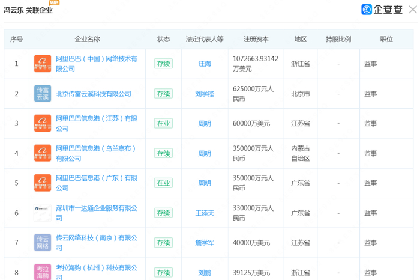Open 周明 link in the 乌兰察布 row
The image size is (420, 280).
[205, 153]
